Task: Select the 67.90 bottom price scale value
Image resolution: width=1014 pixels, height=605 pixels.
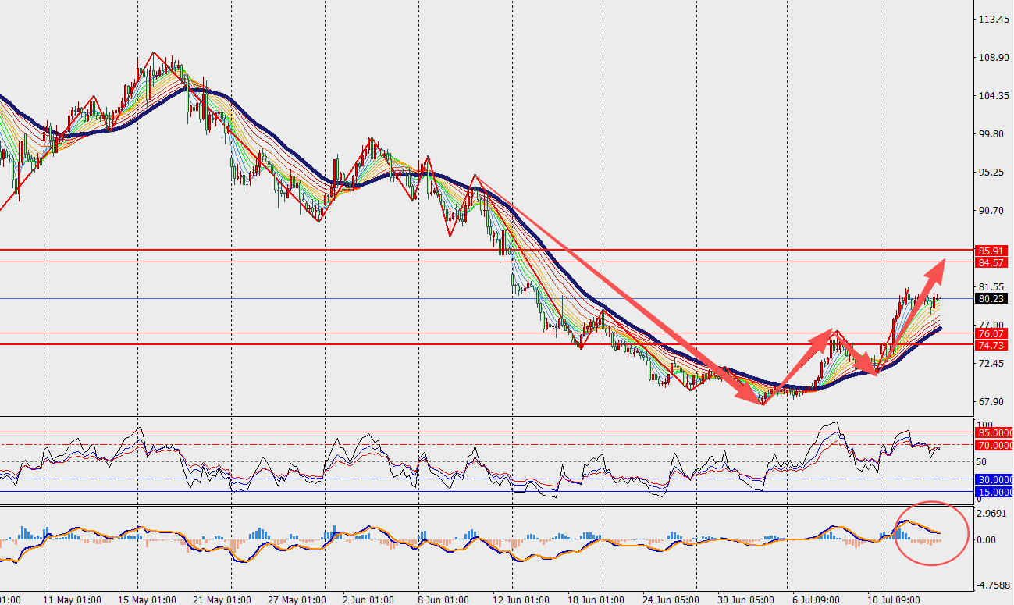Action: click(991, 402)
